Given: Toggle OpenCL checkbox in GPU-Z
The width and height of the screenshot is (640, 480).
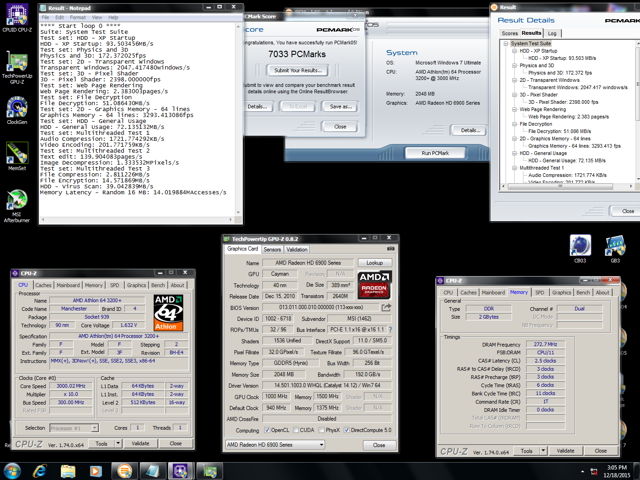Looking at the screenshot, I should (267, 430).
